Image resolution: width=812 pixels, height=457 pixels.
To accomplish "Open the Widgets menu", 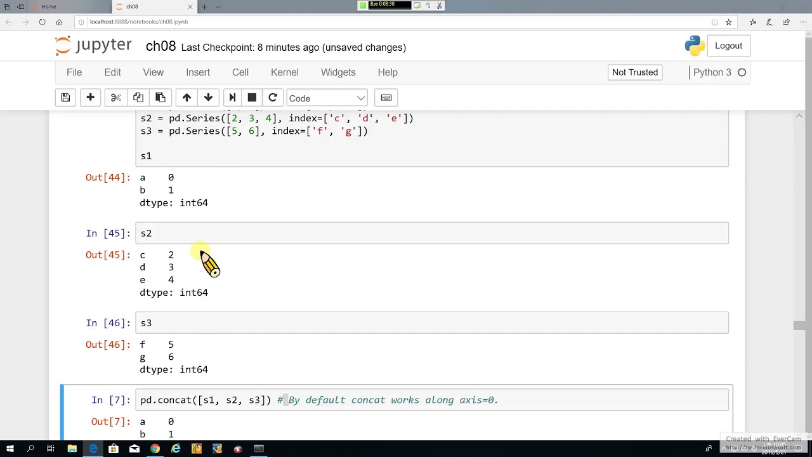I will coord(338,72).
